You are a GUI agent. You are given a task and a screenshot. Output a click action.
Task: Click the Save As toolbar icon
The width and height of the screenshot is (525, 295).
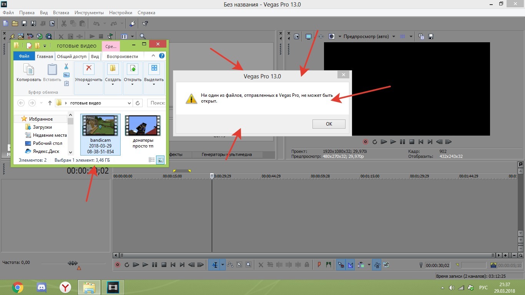pyautogui.click(x=33, y=23)
